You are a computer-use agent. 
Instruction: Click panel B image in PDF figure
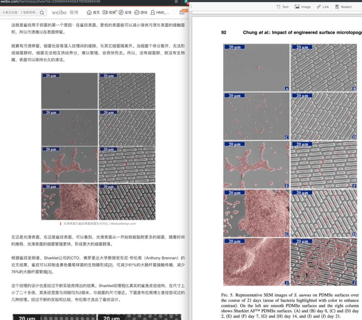tap(324, 68)
